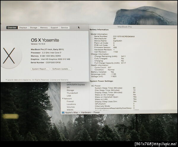Click the device name bq20z451

pos(117,41)
